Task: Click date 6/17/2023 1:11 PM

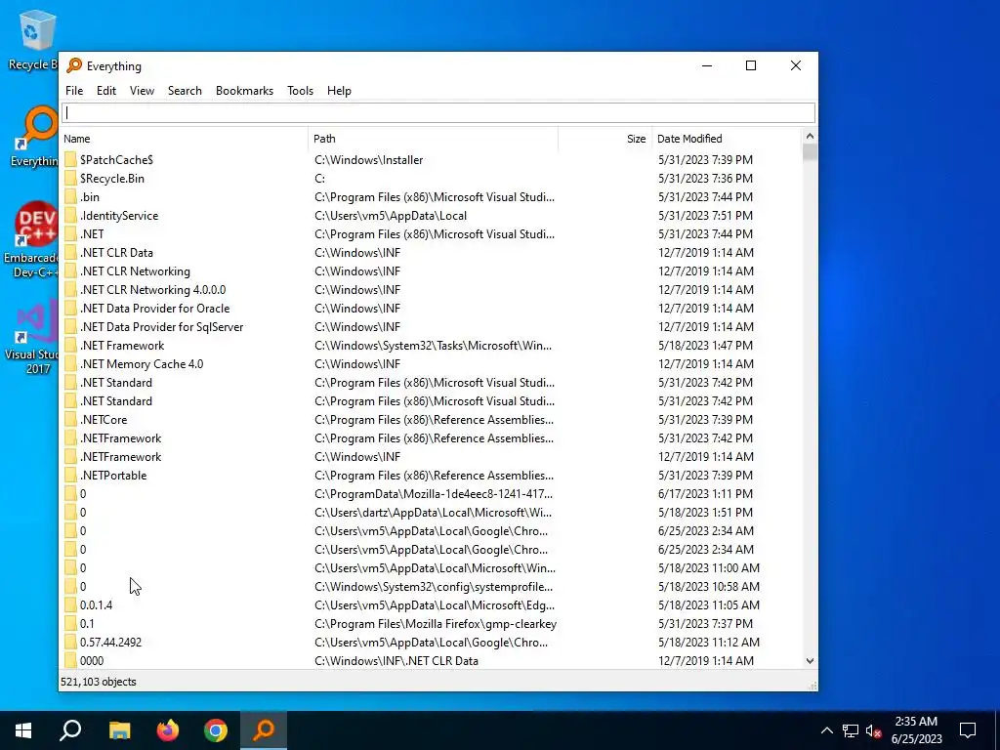Action: coord(705,493)
